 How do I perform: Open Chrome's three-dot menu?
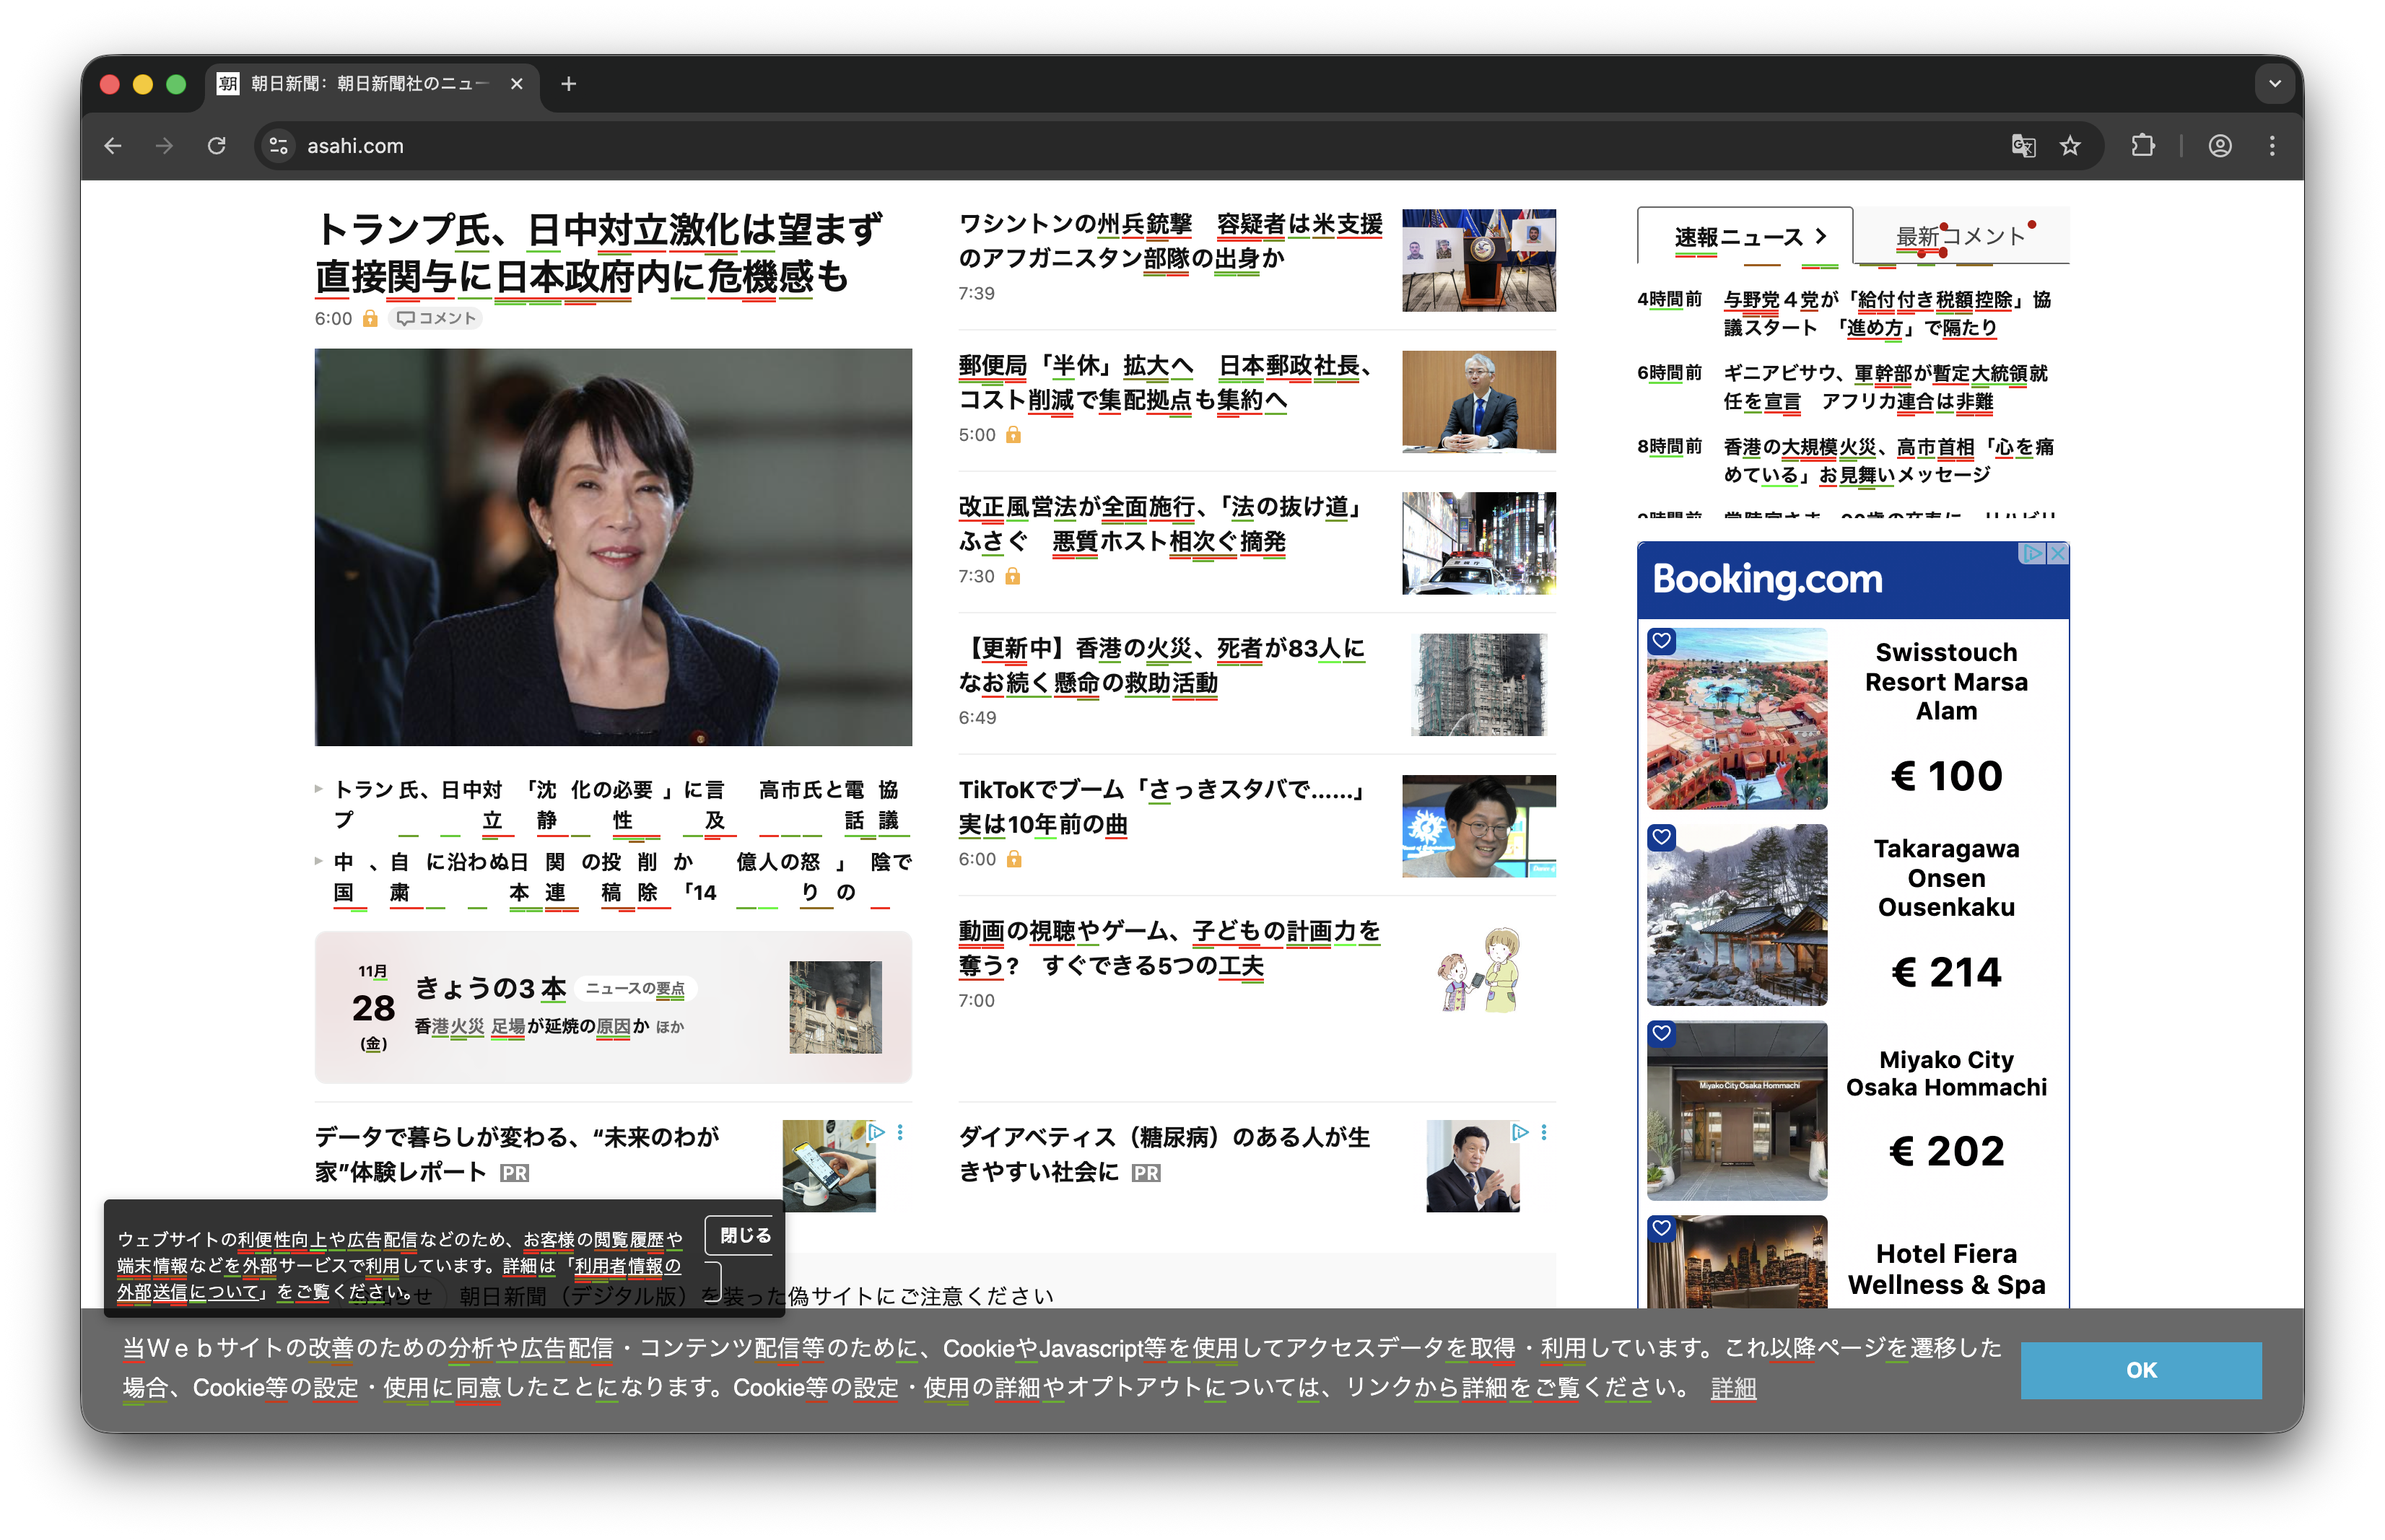point(2272,146)
